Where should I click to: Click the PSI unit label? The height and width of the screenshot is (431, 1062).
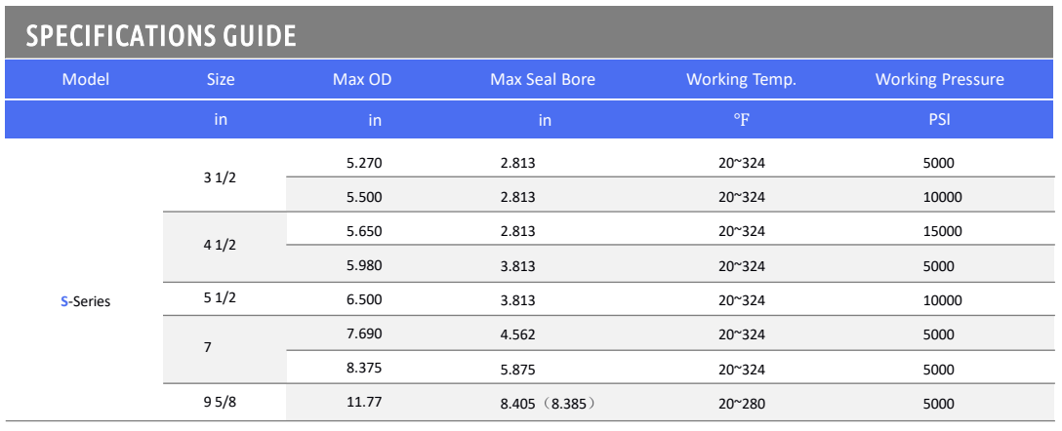[940, 120]
